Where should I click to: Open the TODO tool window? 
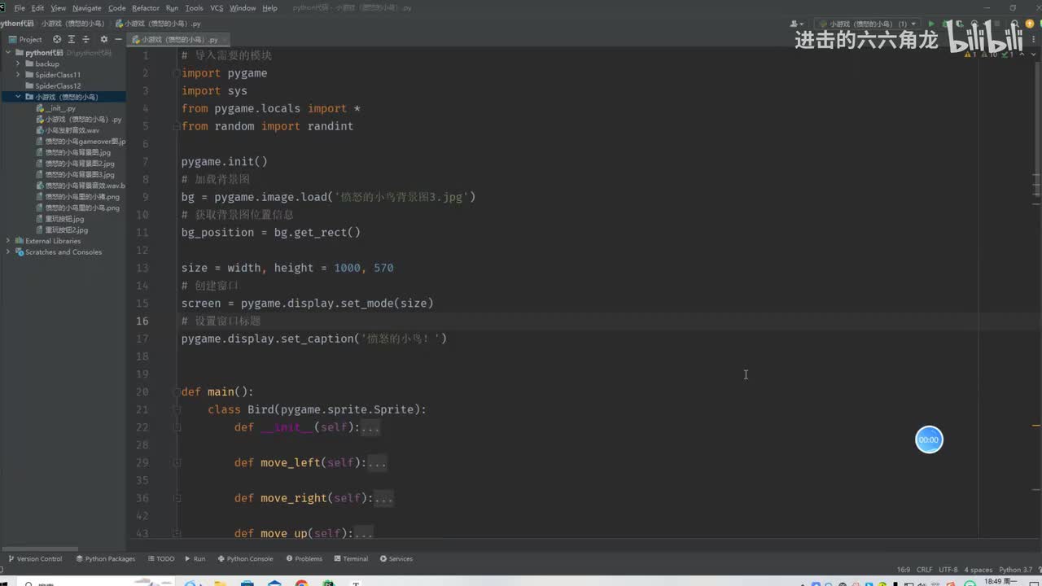pos(160,559)
